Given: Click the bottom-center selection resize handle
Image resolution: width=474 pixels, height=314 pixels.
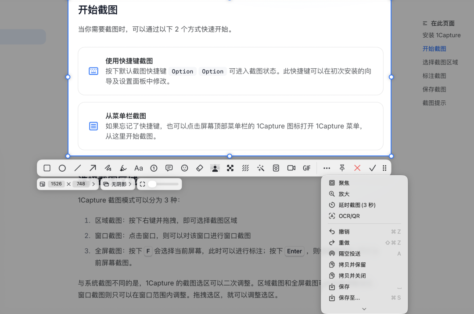Looking at the screenshot, I should tap(230, 156).
